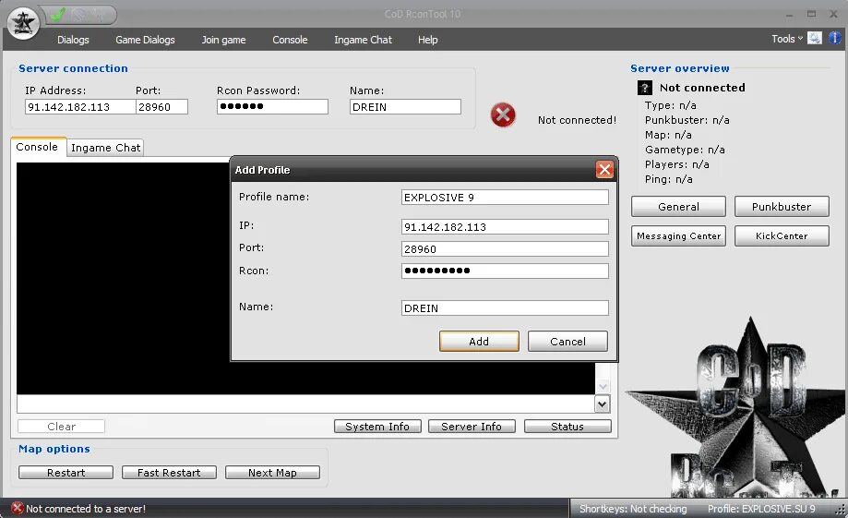Click the General button in Server overview
The height and width of the screenshot is (518, 848).
click(679, 206)
